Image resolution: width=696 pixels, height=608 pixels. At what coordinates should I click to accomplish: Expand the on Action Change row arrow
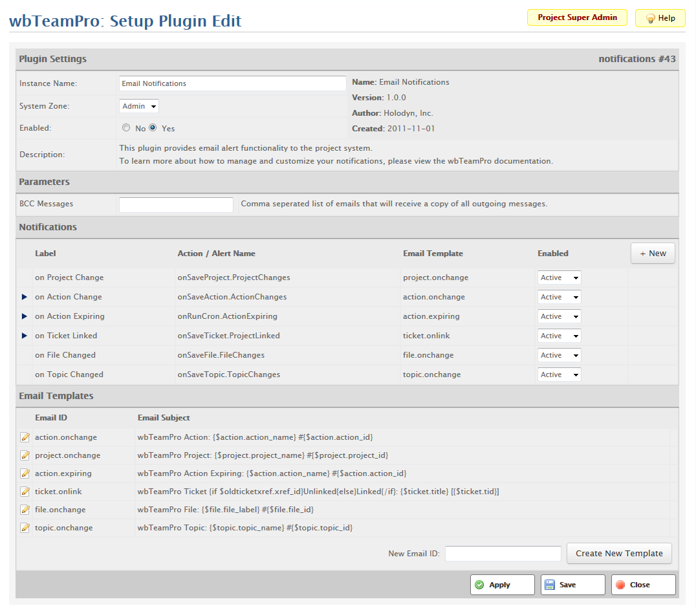25,297
